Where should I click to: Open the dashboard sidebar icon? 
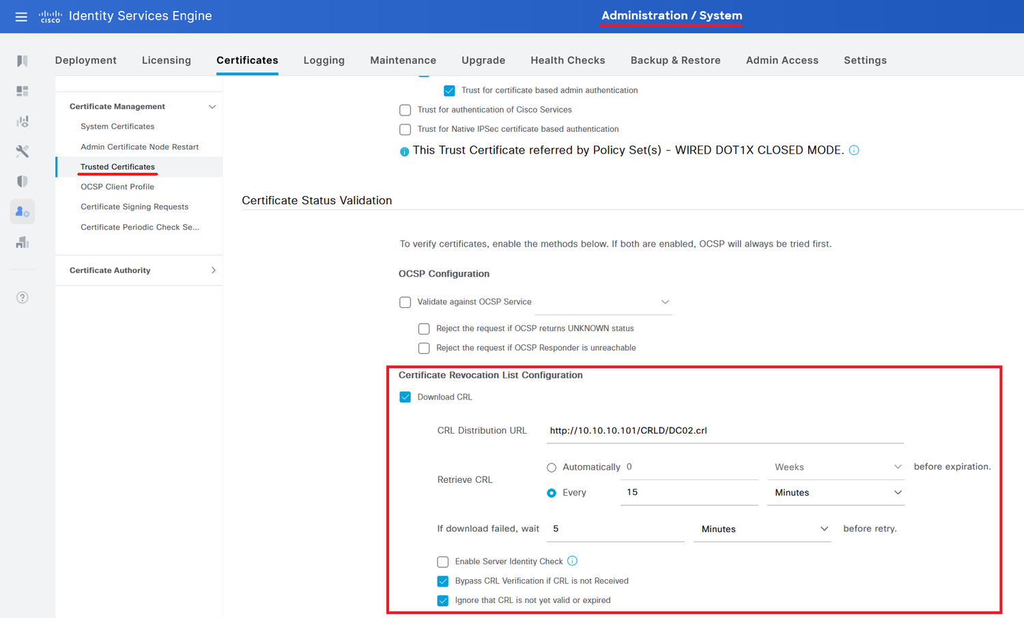click(x=23, y=91)
